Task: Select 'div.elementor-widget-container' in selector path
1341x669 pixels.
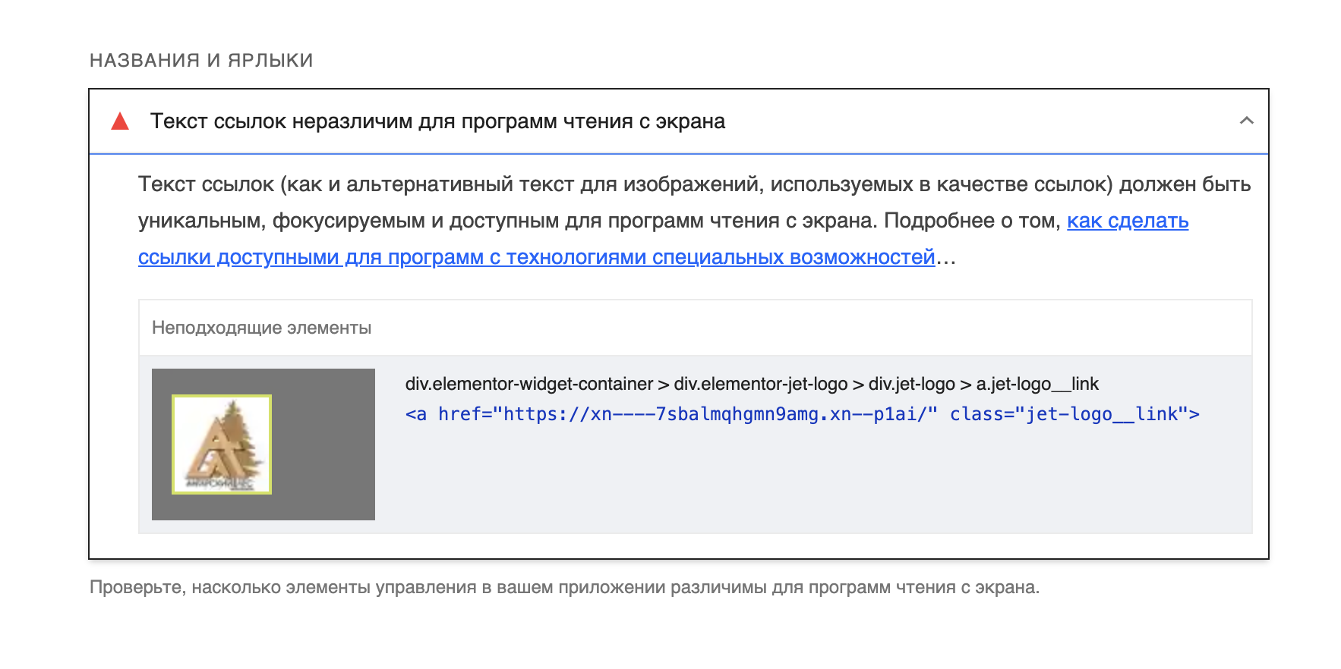Action: click(x=529, y=384)
